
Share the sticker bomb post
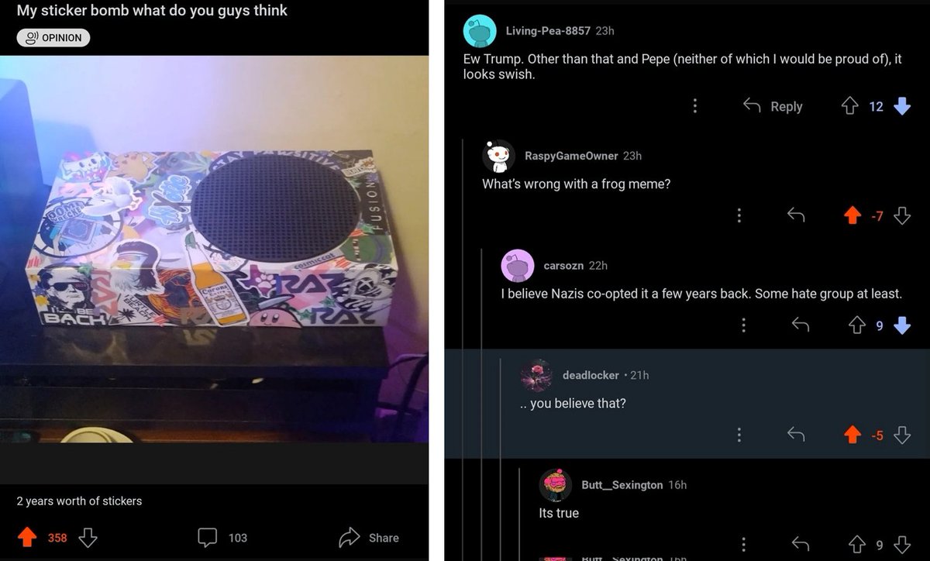370,537
